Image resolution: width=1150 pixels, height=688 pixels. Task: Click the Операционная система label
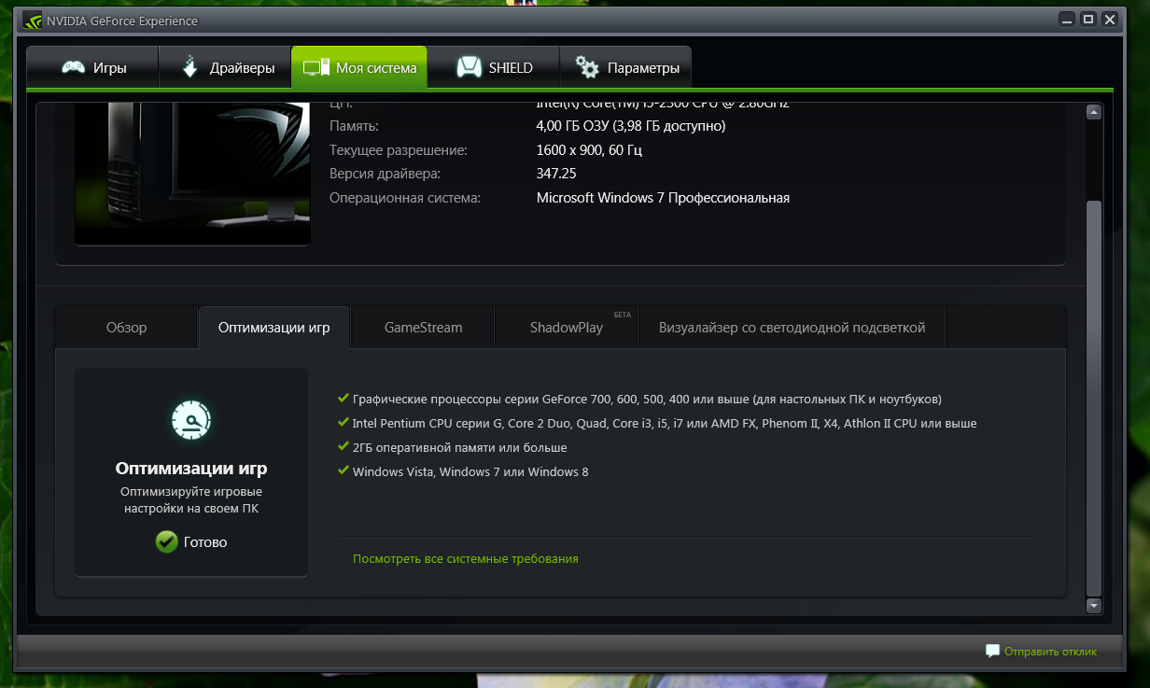(405, 198)
